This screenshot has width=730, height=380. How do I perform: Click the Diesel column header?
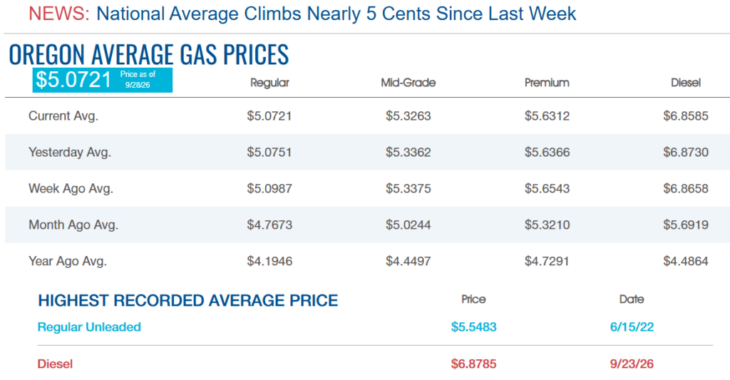pyautogui.click(x=686, y=83)
